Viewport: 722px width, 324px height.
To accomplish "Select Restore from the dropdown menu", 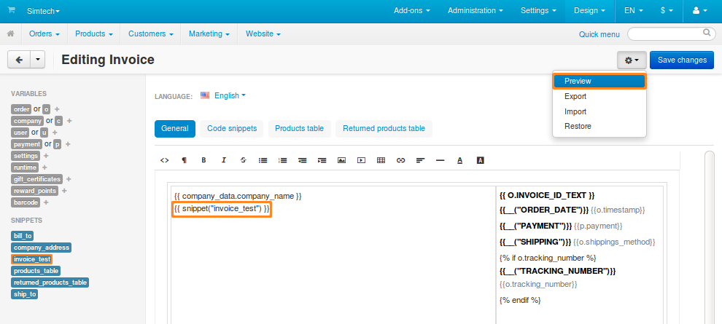I will point(599,127).
